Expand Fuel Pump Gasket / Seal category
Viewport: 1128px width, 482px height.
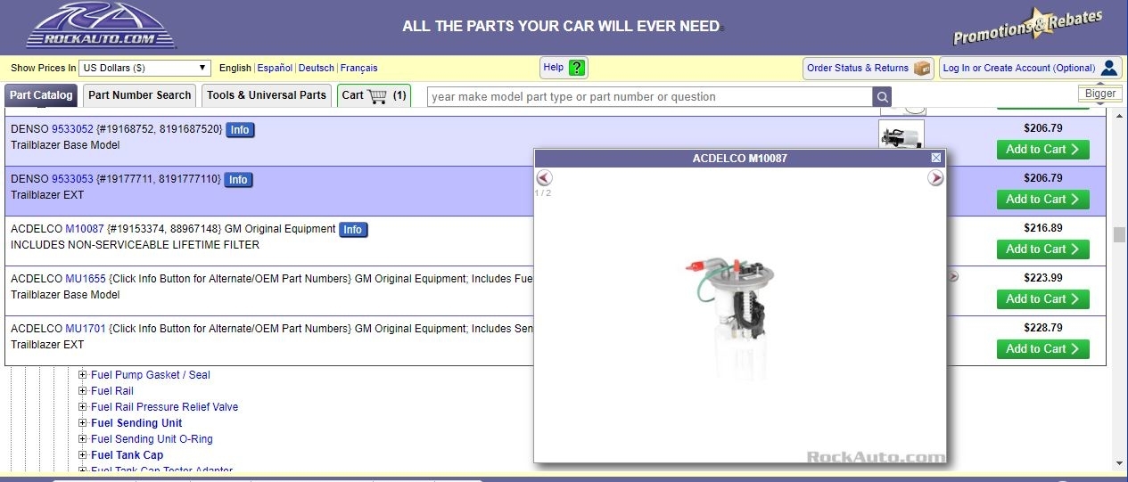pos(83,375)
